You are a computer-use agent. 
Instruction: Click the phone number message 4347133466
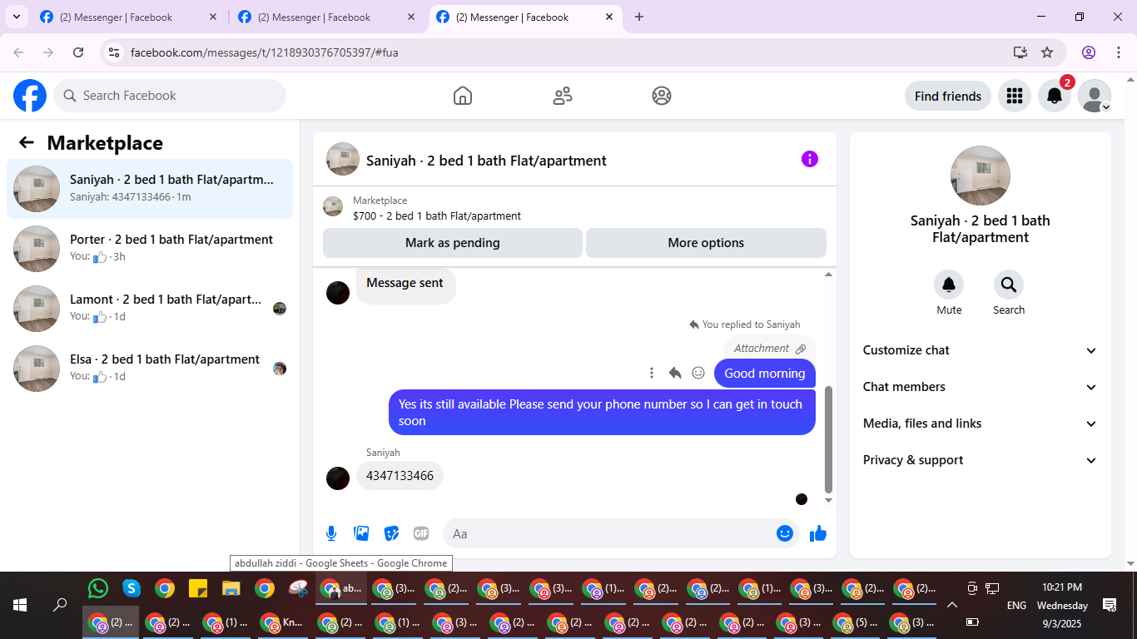click(x=400, y=476)
